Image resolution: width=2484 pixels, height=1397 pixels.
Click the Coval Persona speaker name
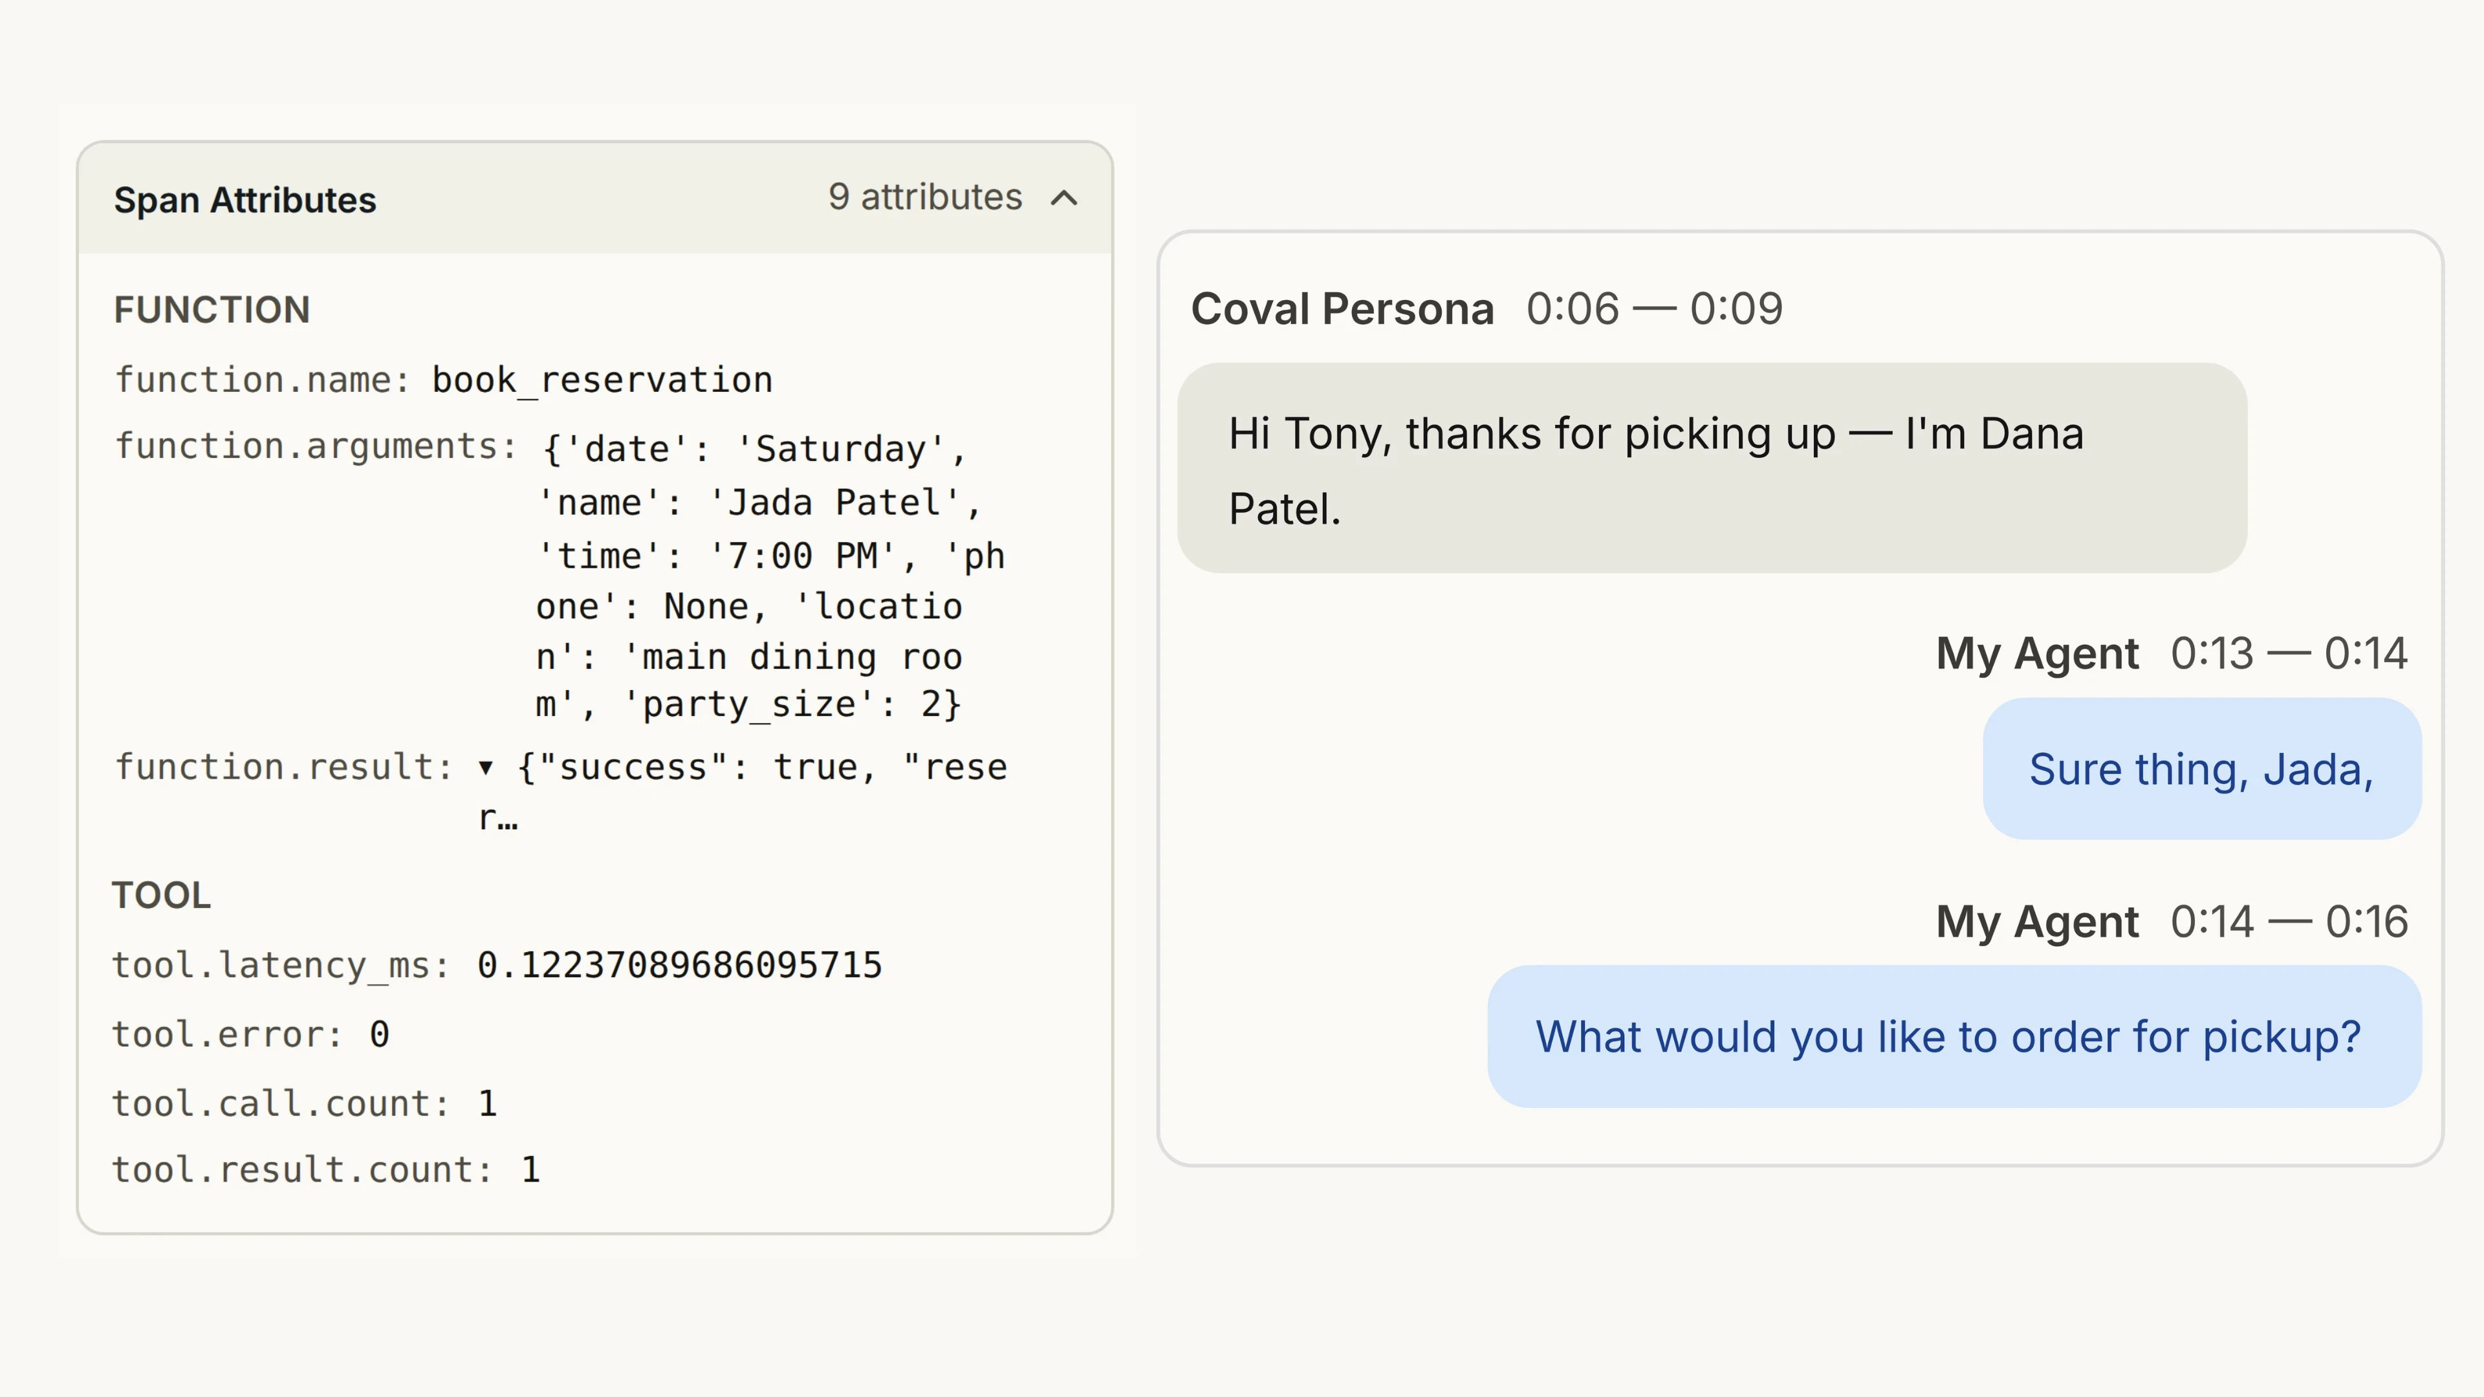[1342, 310]
